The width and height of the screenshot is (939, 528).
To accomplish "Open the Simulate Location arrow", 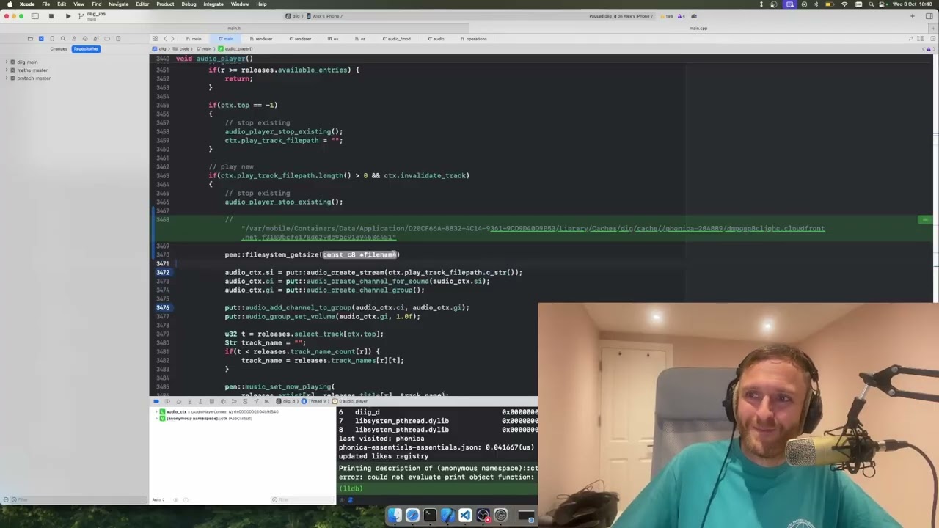I will pos(256,401).
